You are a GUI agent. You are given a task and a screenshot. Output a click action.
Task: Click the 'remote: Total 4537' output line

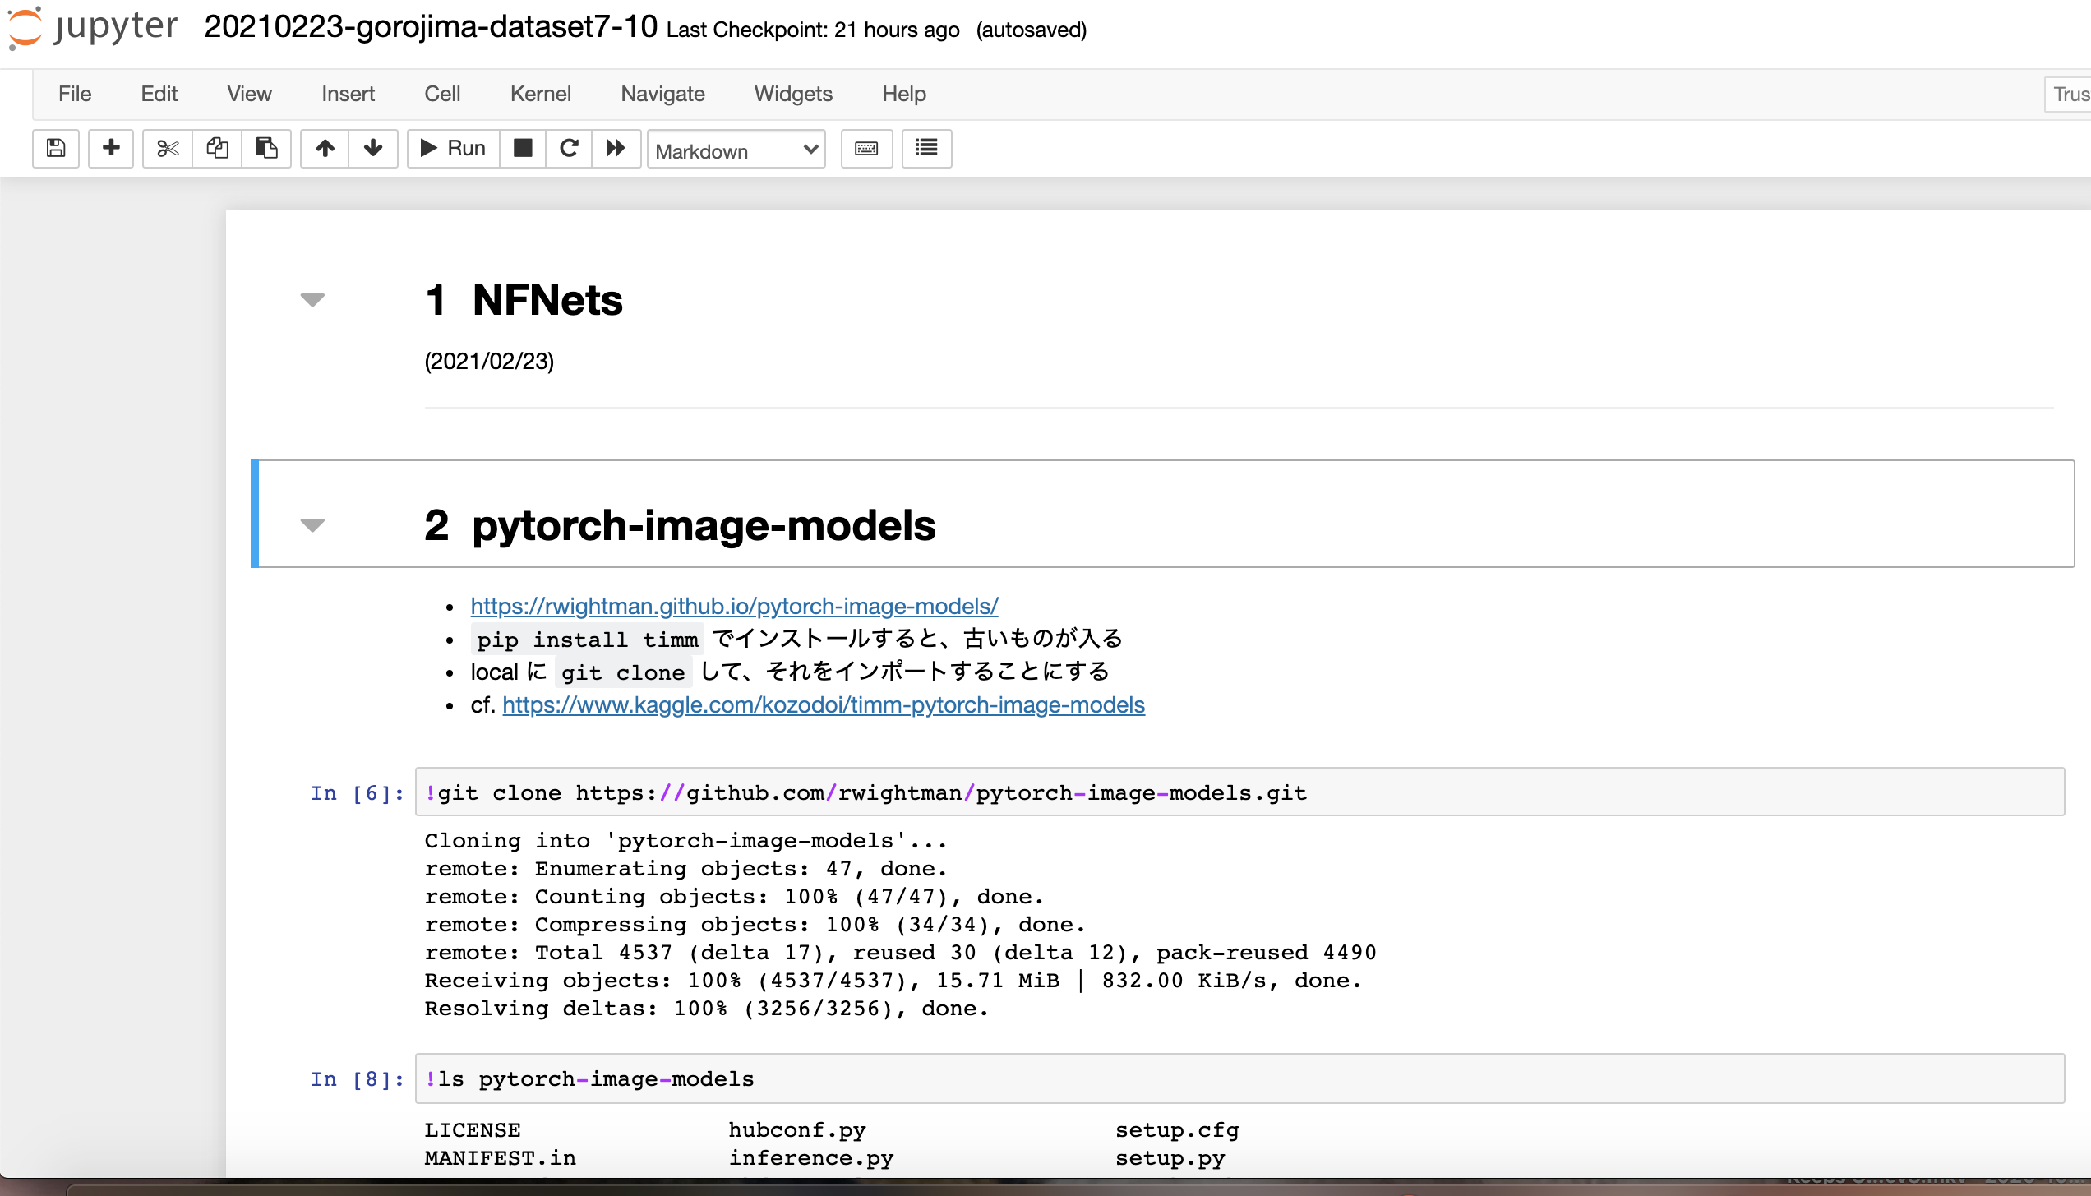click(900, 952)
